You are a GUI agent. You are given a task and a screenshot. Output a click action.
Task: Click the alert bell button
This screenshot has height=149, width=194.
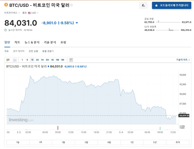tap(143, 5)
